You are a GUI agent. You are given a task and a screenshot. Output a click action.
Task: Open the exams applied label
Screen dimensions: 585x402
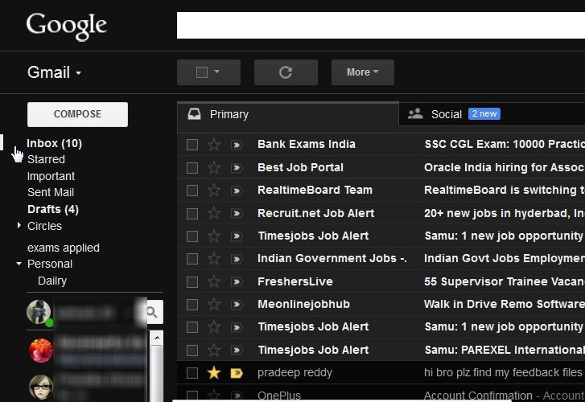click(64, 248)
